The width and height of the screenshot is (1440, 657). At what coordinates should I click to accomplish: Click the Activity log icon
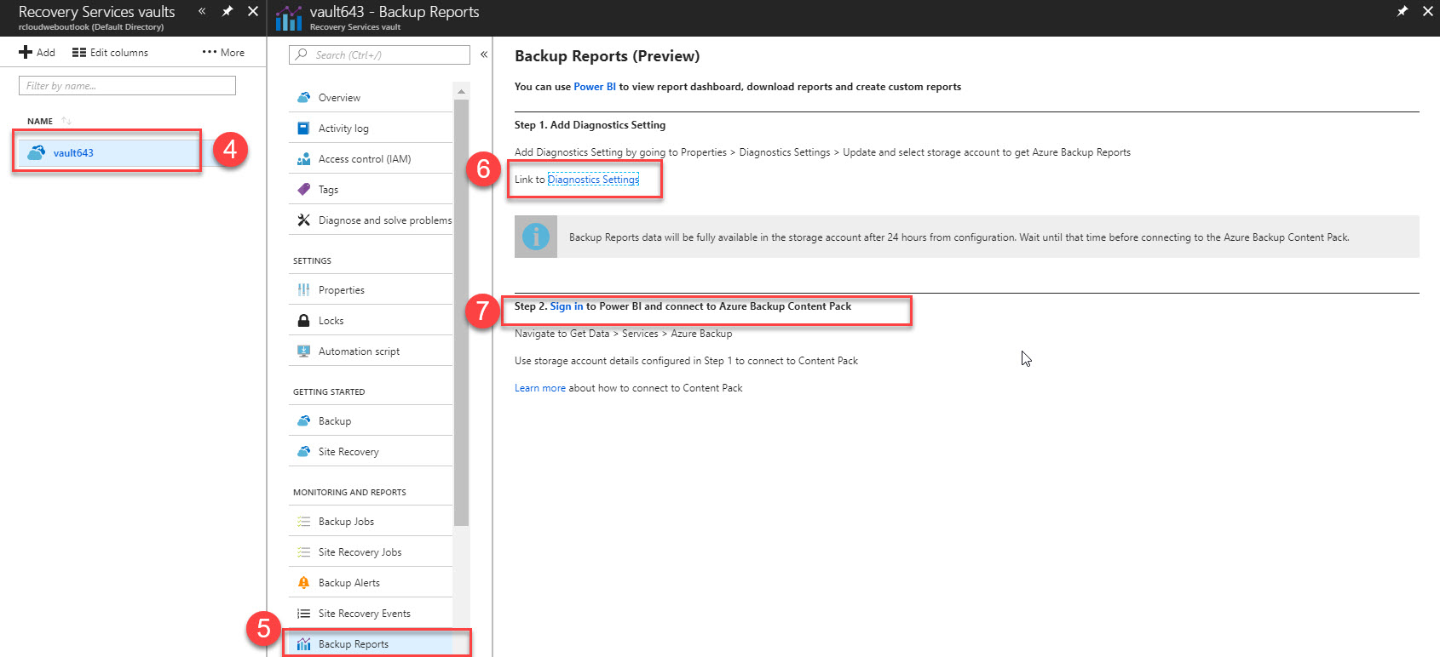303,129
